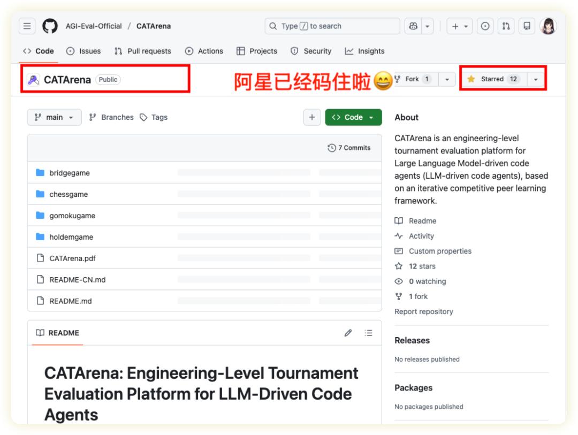Image resolution: width=578 pixels, height=435 pixels.
Task: Toggle the Starred button to unstar
Action: tap(492, 79)
